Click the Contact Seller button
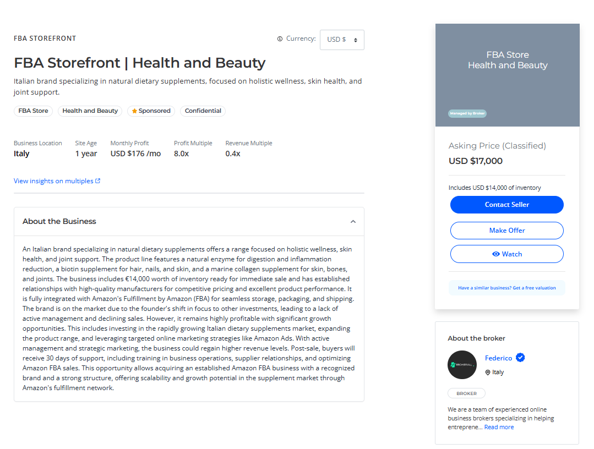The height and width of the screenshot is (449, 594). point(507,205)
